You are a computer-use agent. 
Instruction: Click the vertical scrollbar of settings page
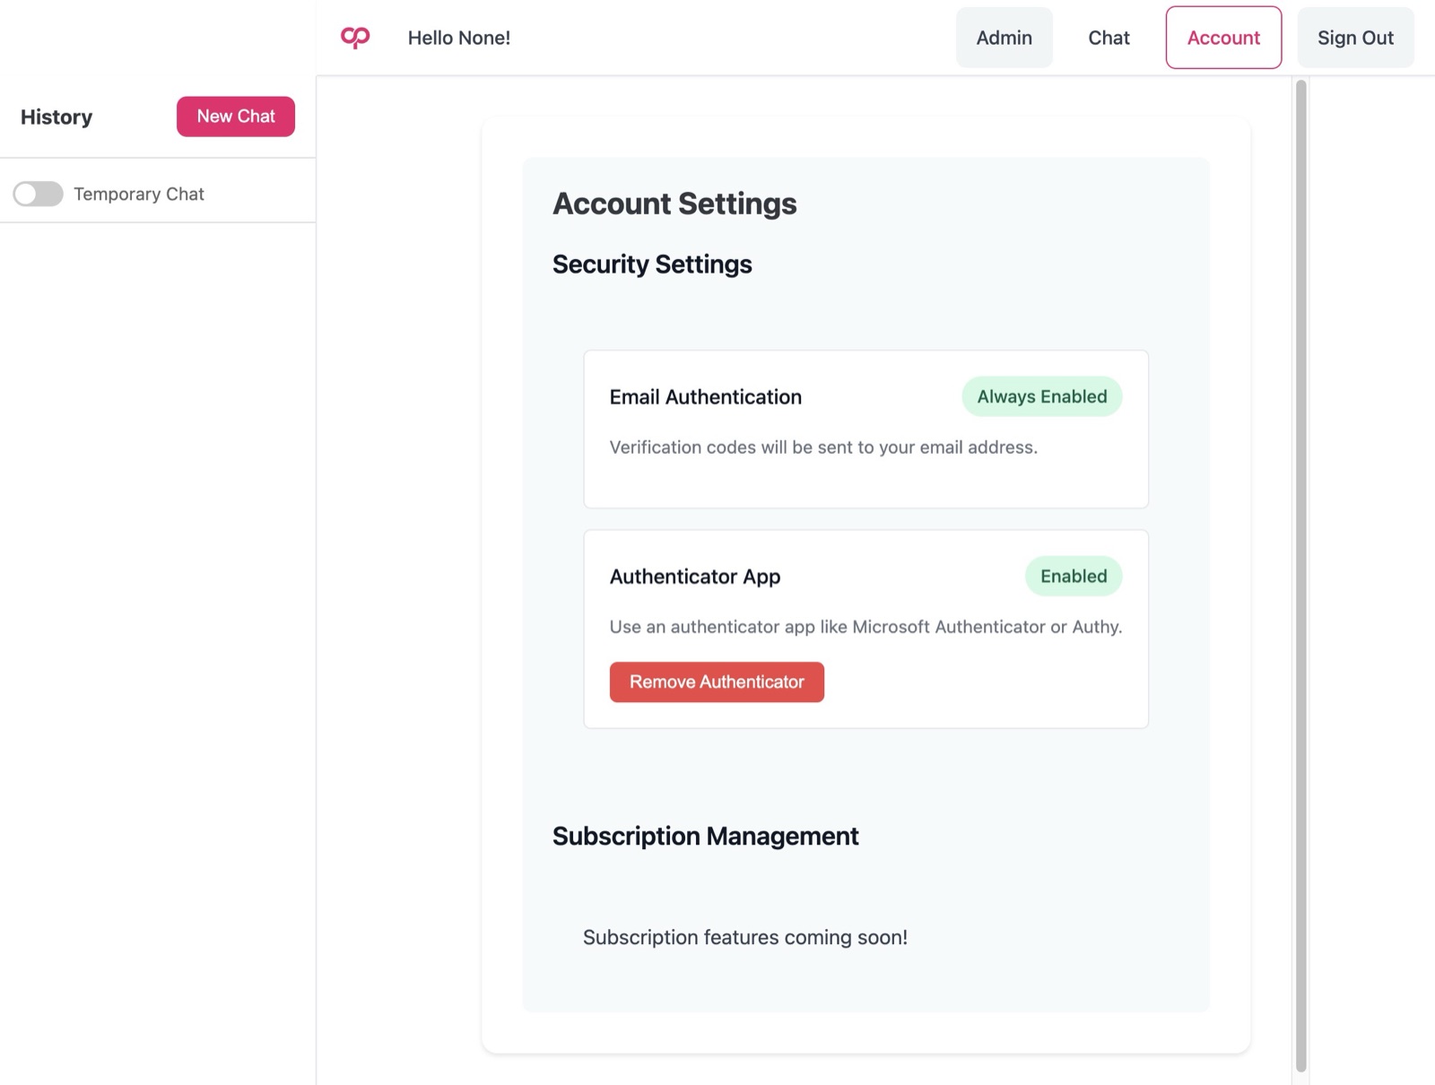(1300, 574)
